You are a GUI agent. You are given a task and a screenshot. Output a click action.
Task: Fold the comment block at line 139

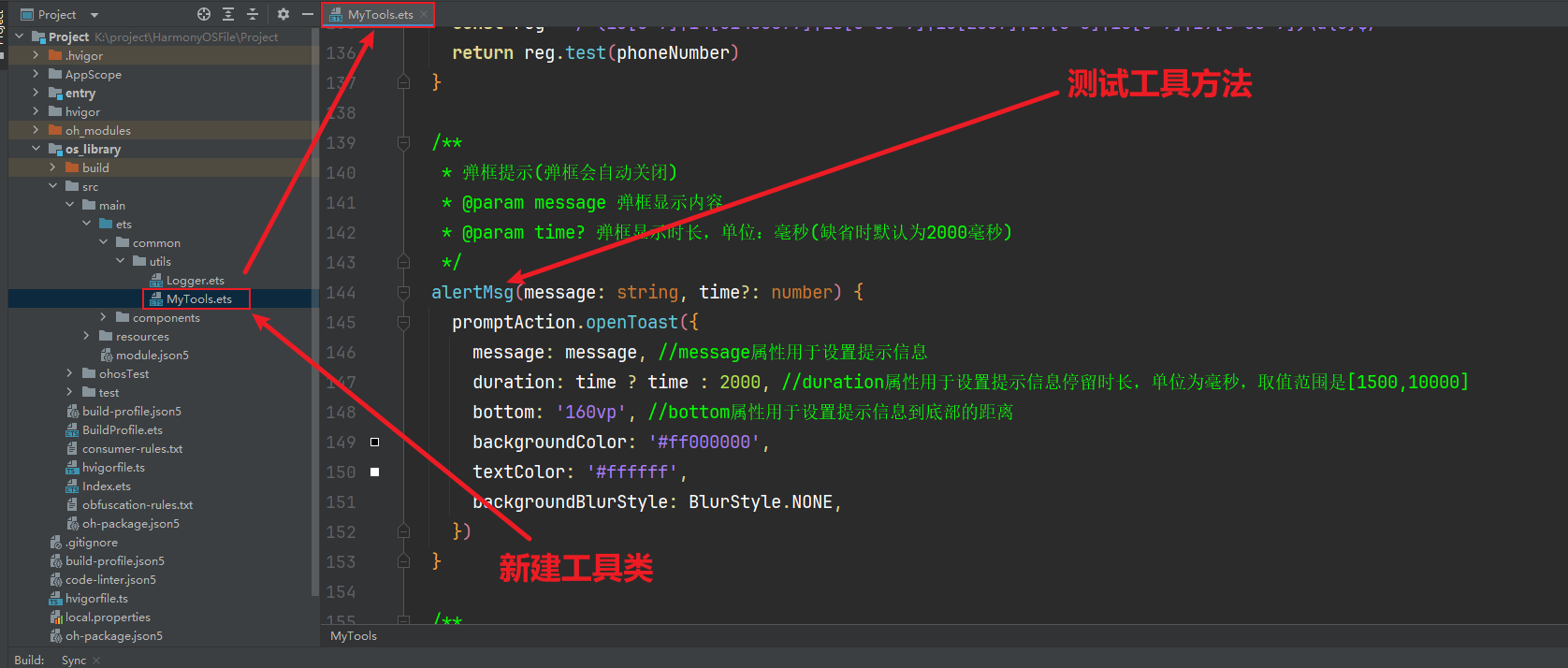point(403,142)
